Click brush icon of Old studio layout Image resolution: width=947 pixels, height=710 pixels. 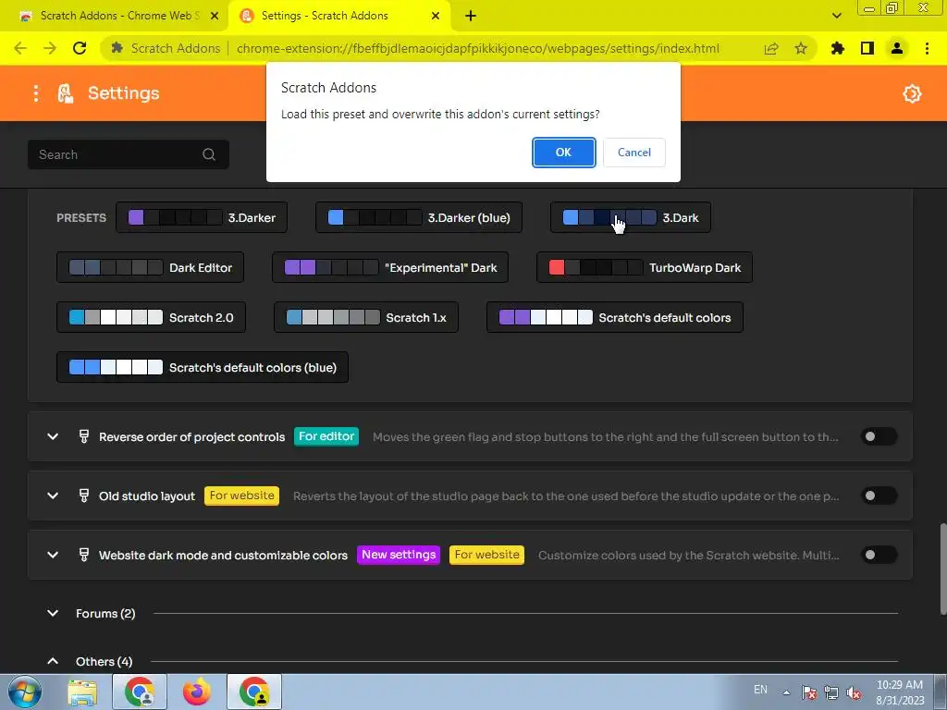[84, 496]
